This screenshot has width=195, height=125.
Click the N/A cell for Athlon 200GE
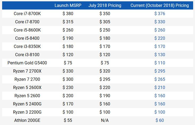pos(105,120)
